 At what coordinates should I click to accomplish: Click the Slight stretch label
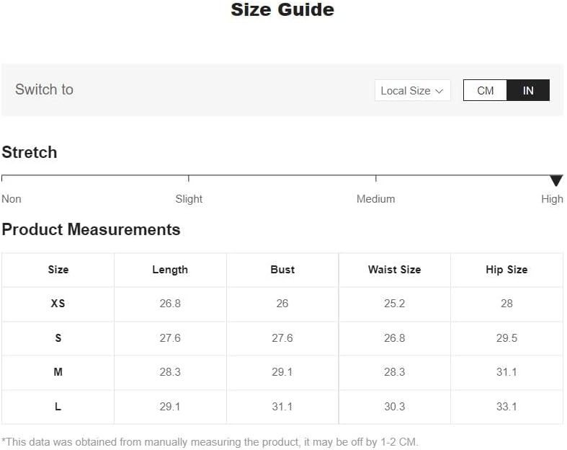pos(189,199)
